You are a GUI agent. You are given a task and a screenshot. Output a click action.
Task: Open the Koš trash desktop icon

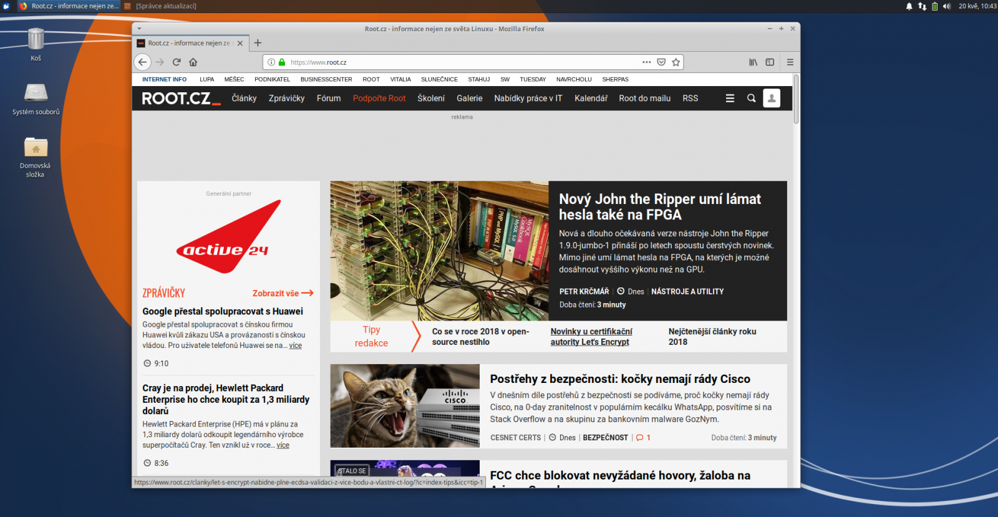[x=36, y=44]
